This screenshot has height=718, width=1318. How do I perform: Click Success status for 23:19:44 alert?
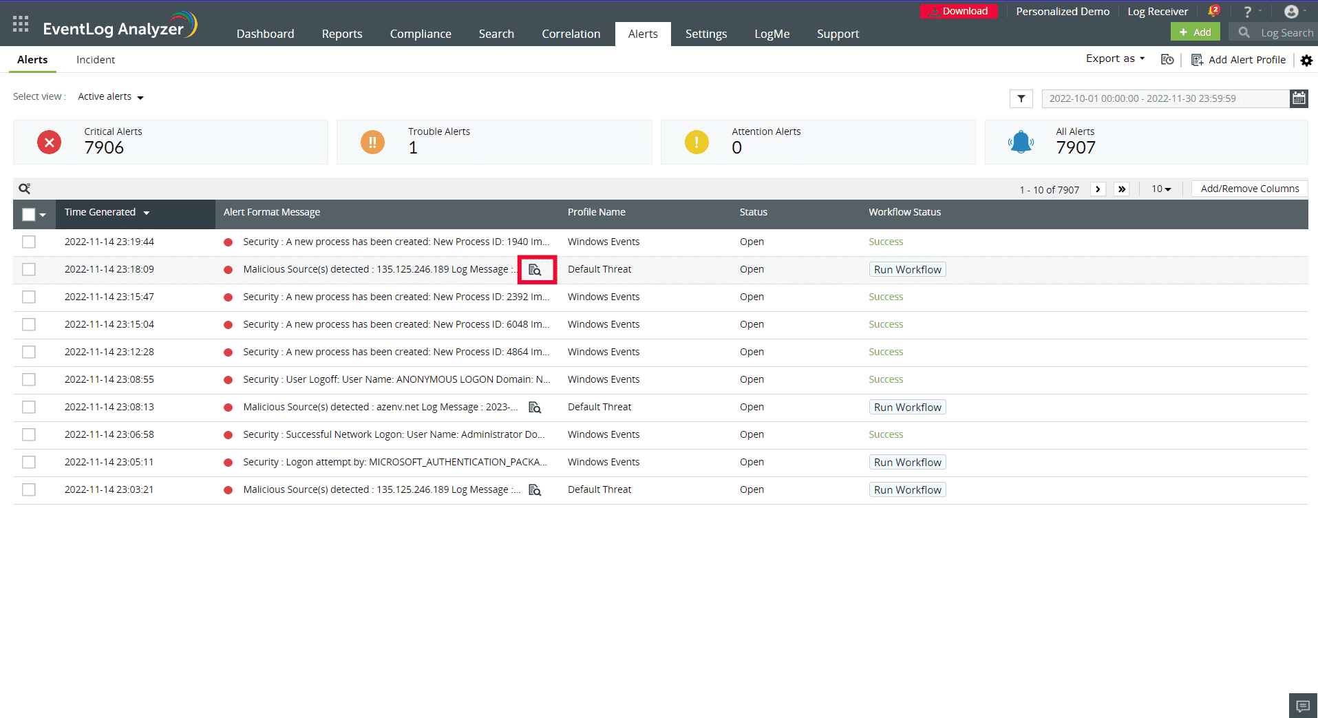(x=886, y=242)
